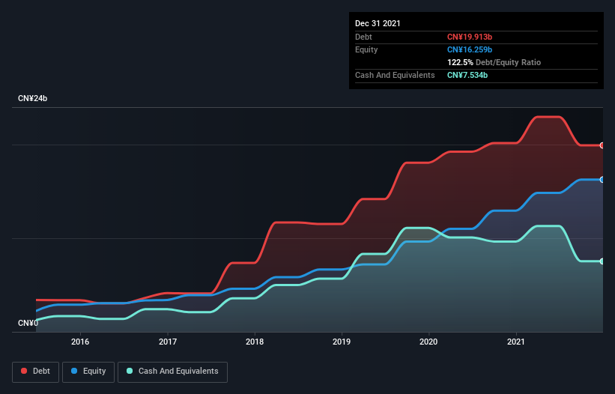This screenshot has width=615, height=394.
Task: Click the teal Cash endpoint marker
Action: tap(602, 261)
